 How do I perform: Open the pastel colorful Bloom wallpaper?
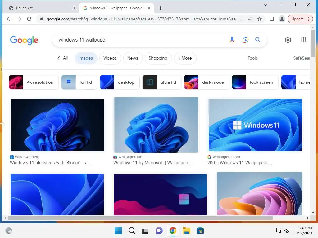pyautogui.click(x=259, y=194)
